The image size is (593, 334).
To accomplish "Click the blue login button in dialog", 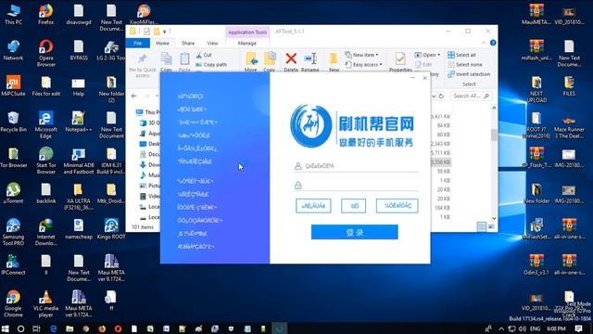I will [x=354, y=232].
